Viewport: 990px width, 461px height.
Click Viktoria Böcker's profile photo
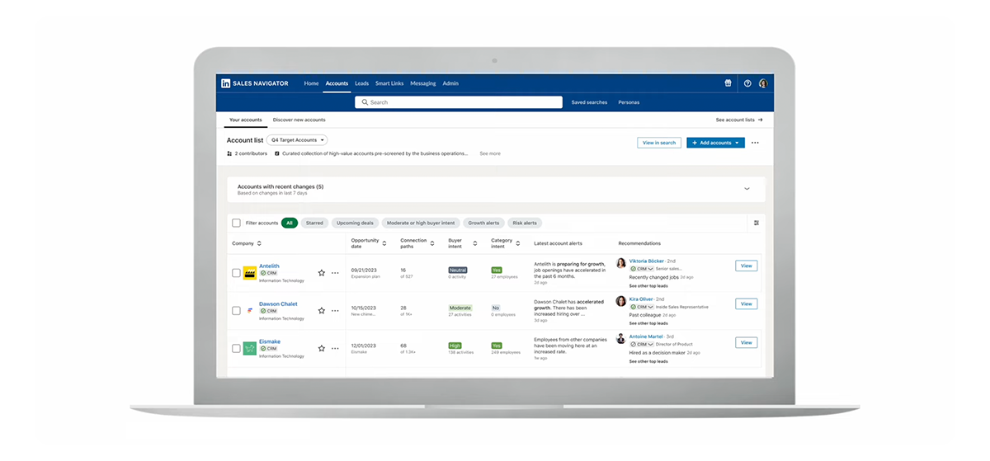click(620, 263)
